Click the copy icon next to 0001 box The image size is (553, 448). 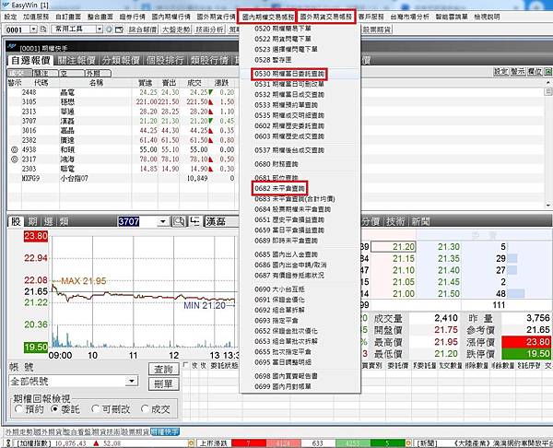pos(43,29)
